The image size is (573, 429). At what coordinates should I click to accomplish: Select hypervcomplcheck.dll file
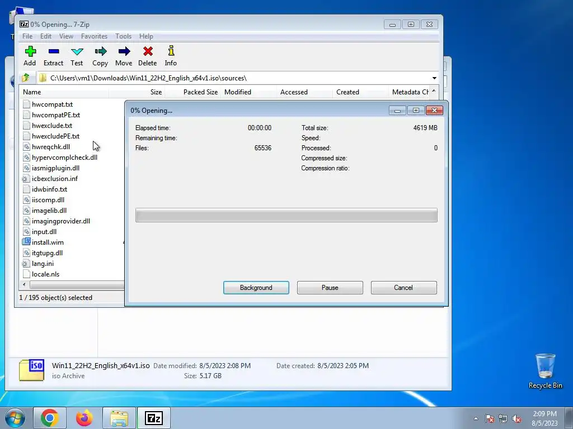[x=65, y=157]
